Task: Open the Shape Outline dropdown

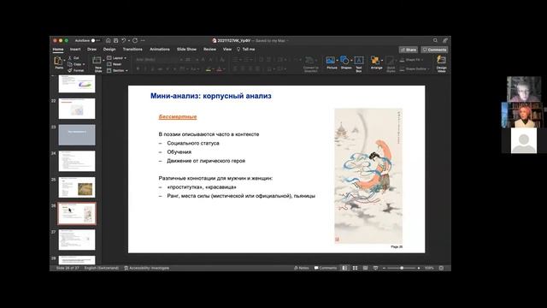Action: click(415, 68)
